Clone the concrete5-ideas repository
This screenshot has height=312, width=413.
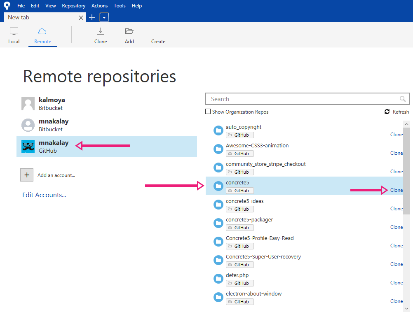click(397, 209)
